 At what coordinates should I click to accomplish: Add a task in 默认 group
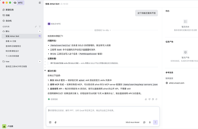click(x=40, y=31)
